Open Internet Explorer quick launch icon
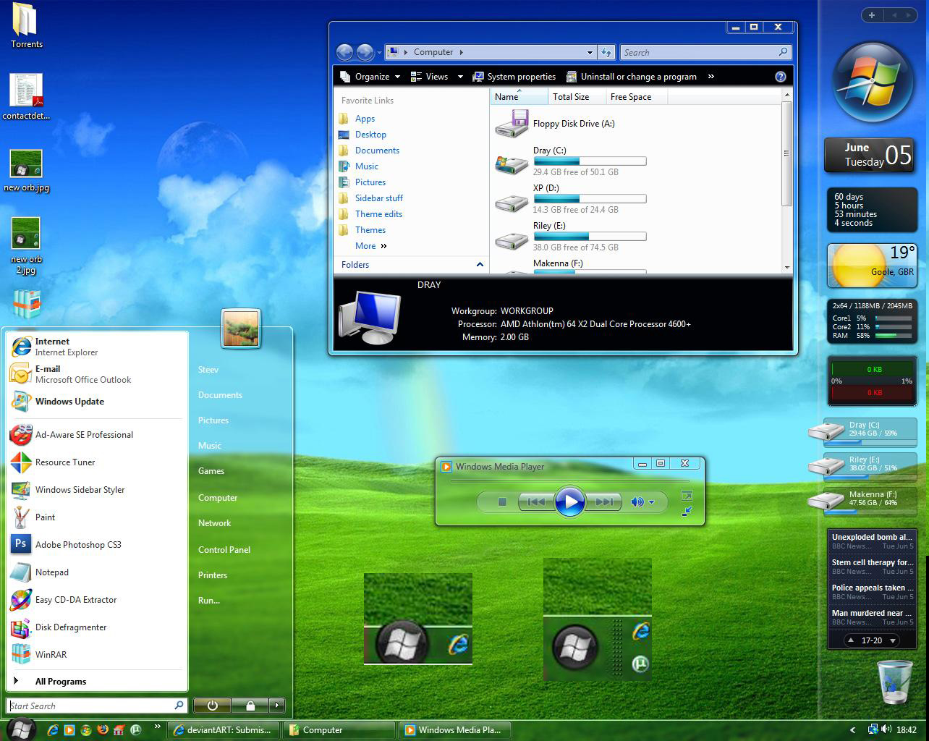 click(52, 730)
